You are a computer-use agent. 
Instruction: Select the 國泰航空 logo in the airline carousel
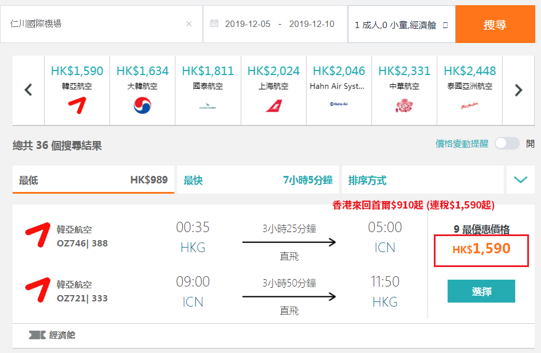pos(207,106)
